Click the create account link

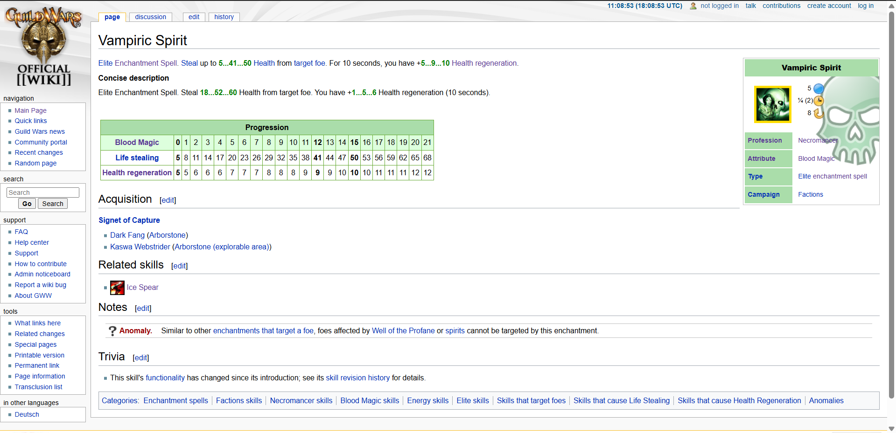tap(829, 6)
